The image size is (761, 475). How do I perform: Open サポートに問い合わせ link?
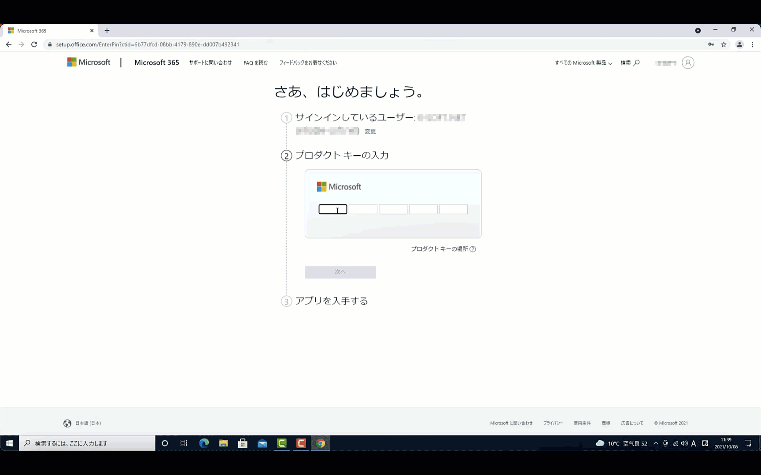pos(211,63)
